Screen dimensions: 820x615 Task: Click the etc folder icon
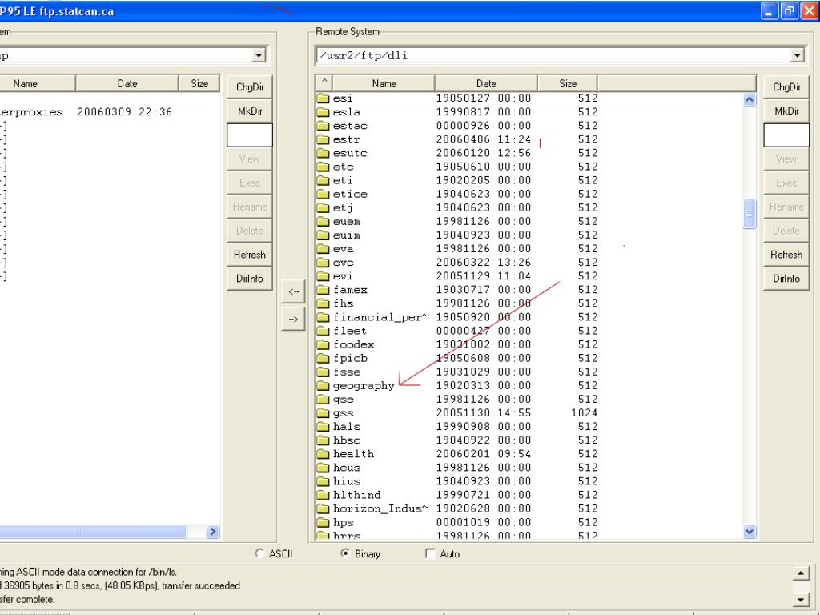click(323, 167)
